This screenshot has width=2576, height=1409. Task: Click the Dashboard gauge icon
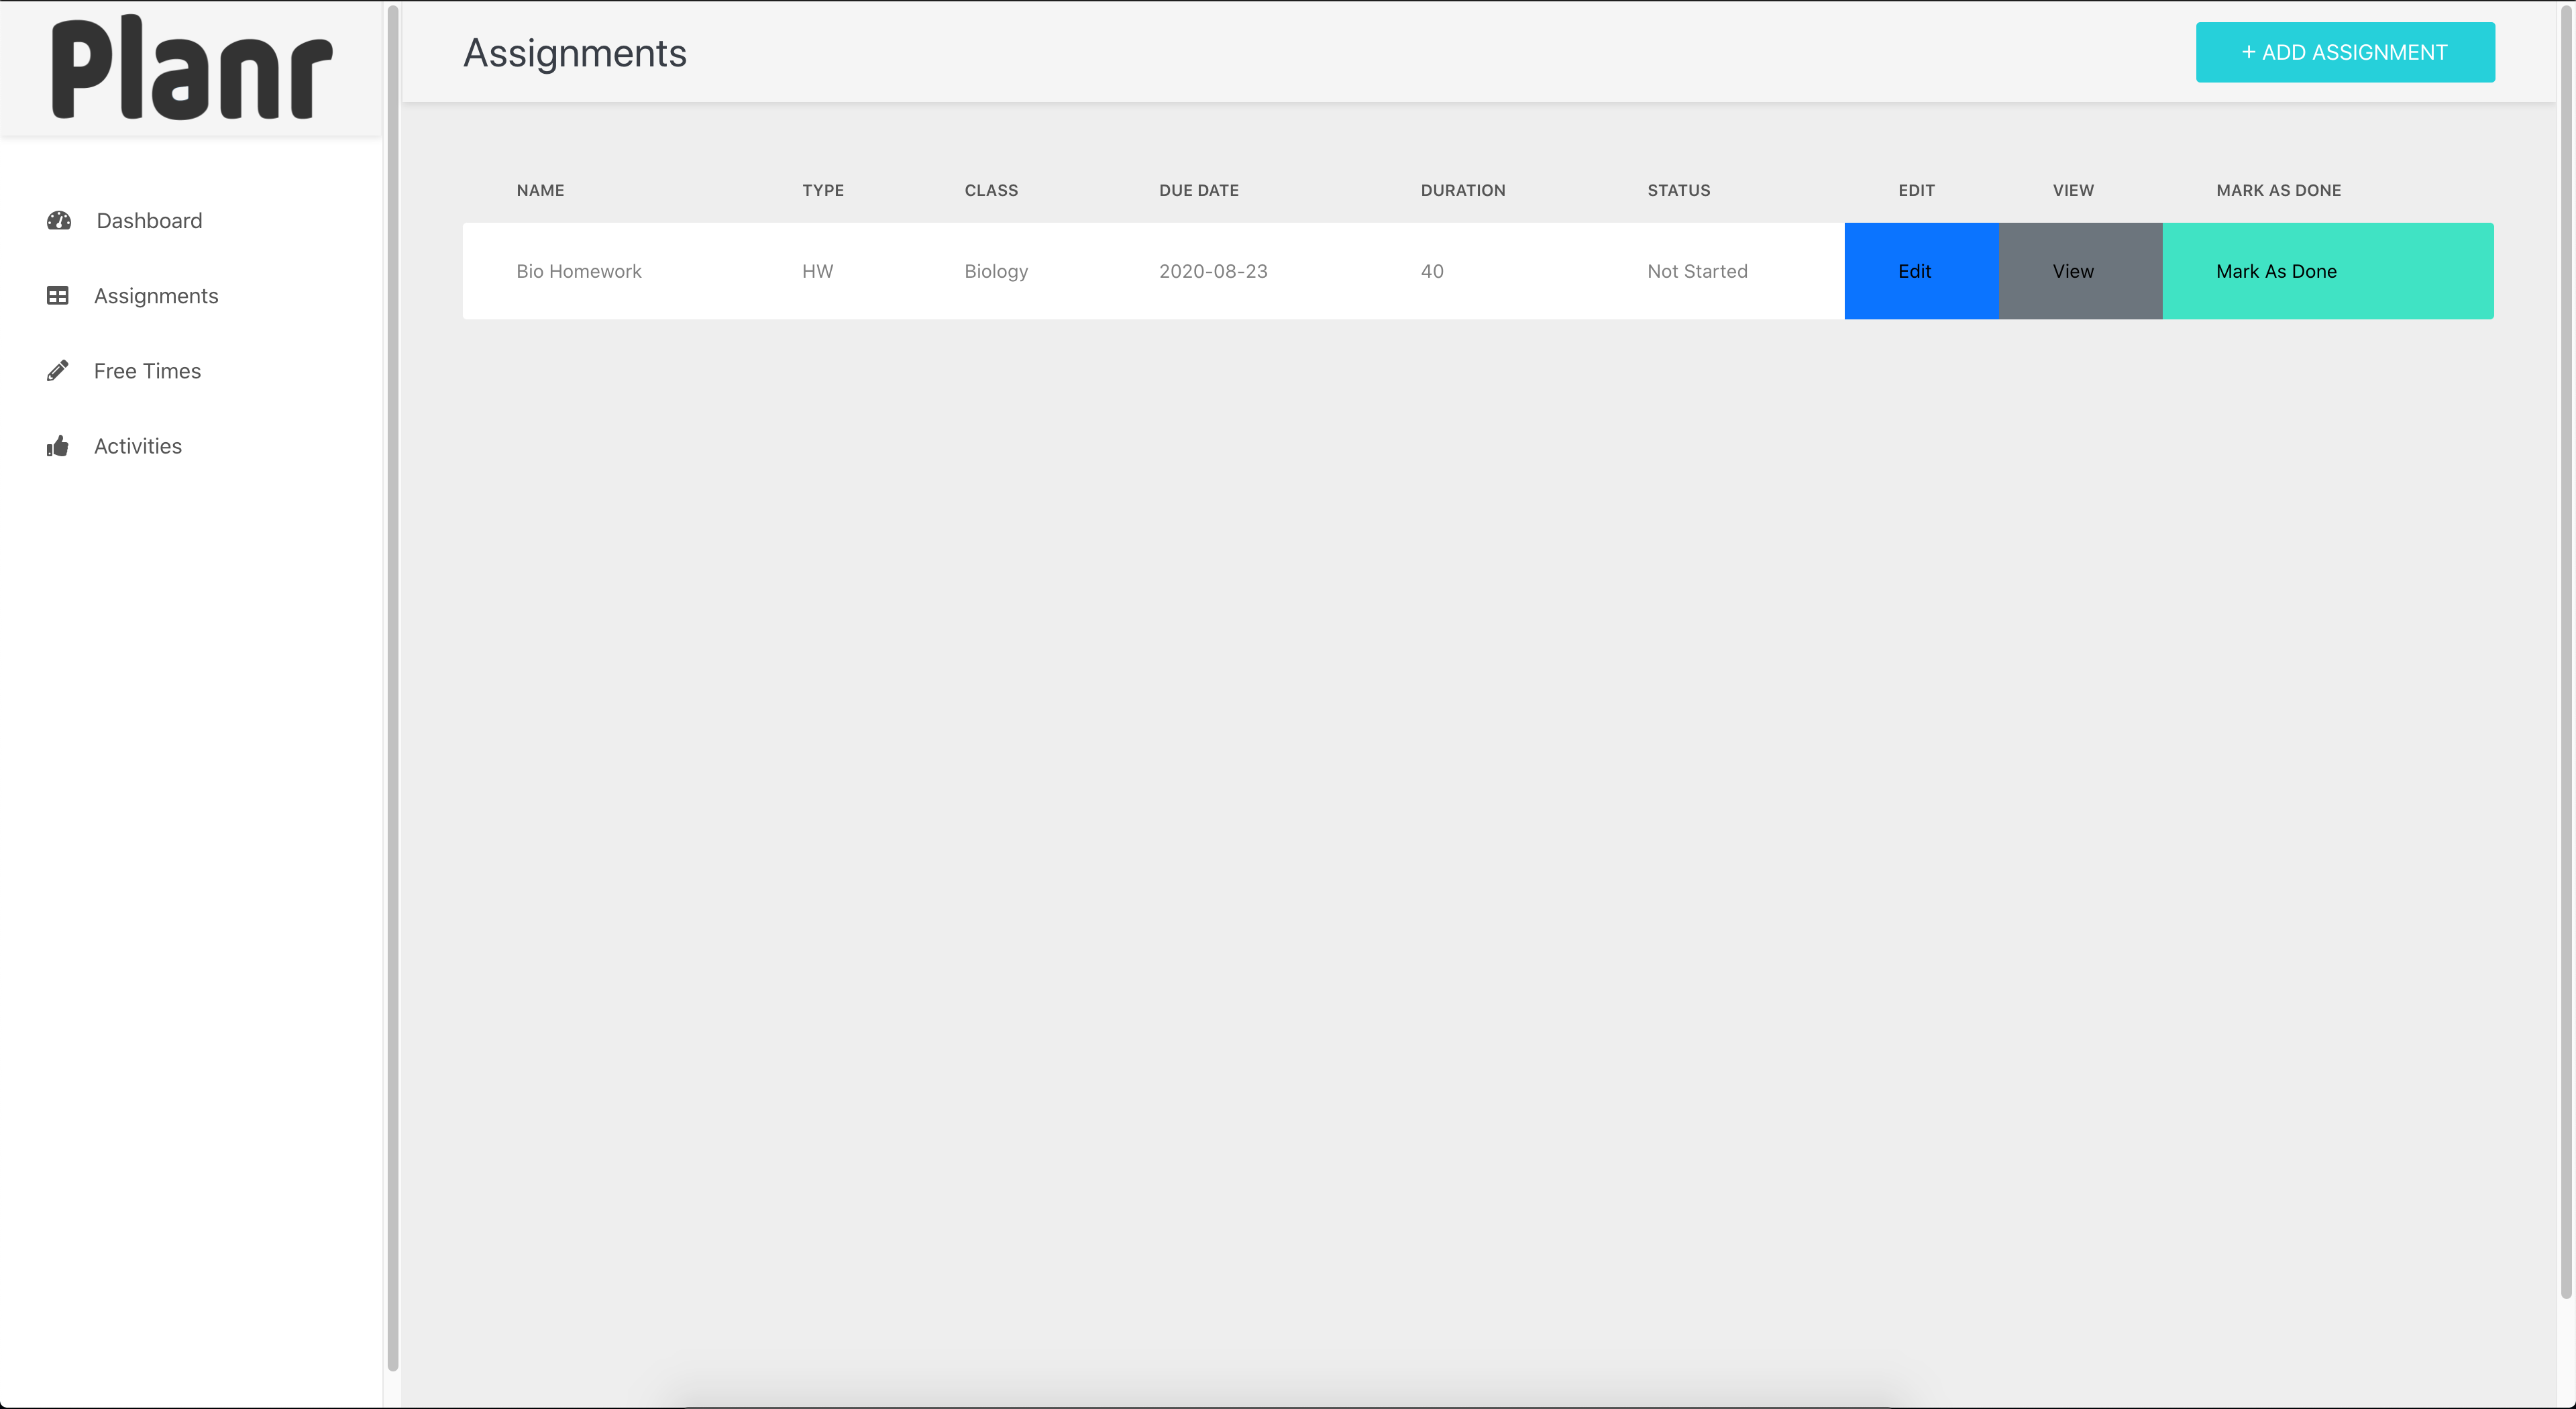coord(59,221)
